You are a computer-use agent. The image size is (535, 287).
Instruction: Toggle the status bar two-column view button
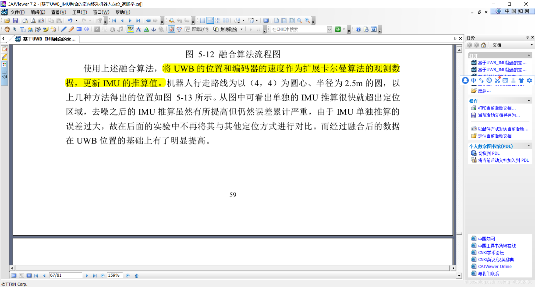click(x=29, y=276)
